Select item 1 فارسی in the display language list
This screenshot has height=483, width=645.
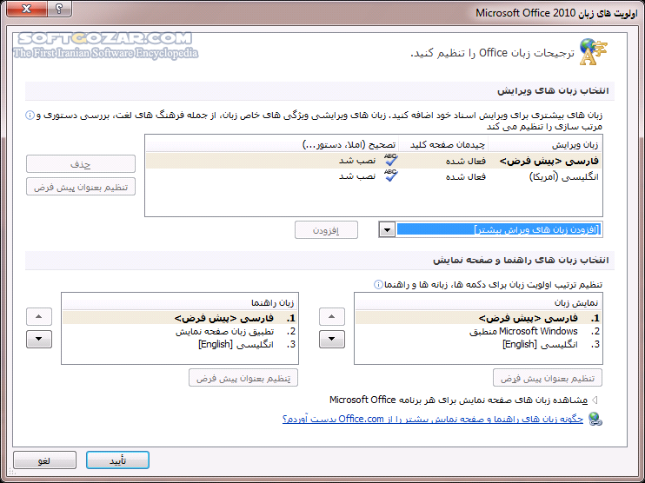pos(478,318)
